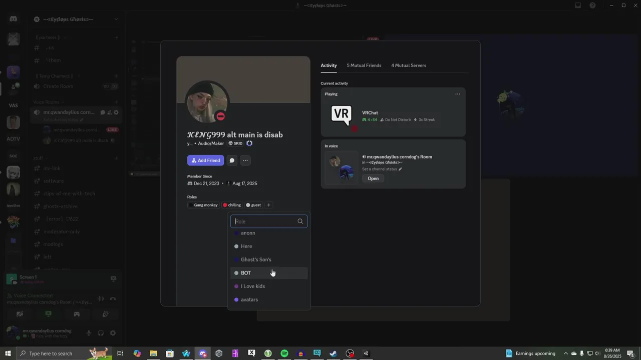641x360 pixels.
Task: Click the chilling role chip
Action: [232, 205]
